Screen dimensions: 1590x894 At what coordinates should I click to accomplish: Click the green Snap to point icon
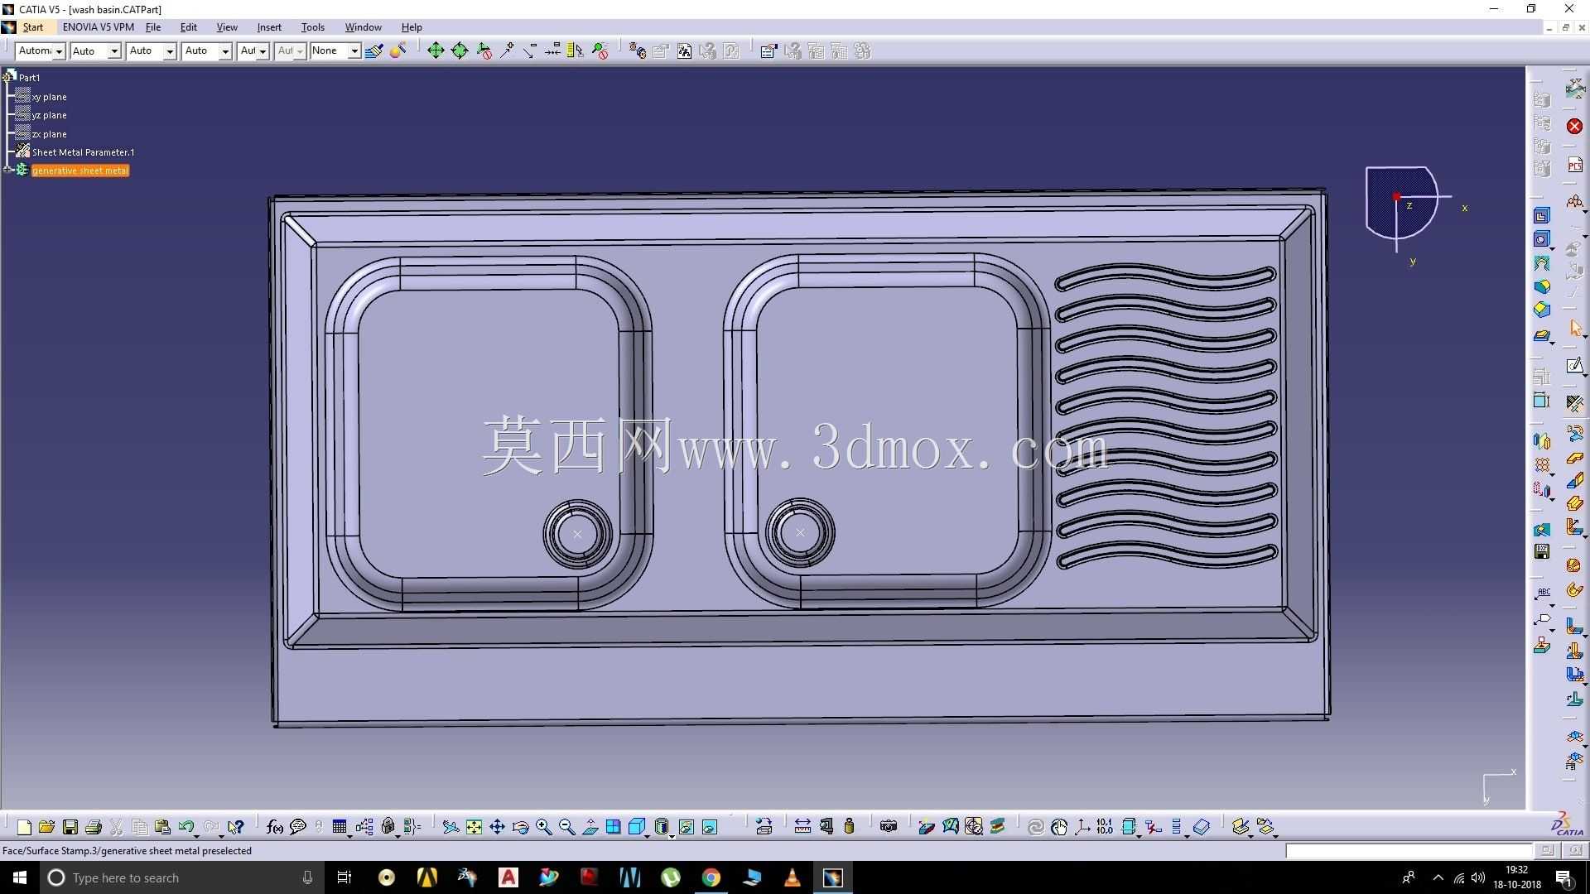pyautogui.click(x=436, y=51)
